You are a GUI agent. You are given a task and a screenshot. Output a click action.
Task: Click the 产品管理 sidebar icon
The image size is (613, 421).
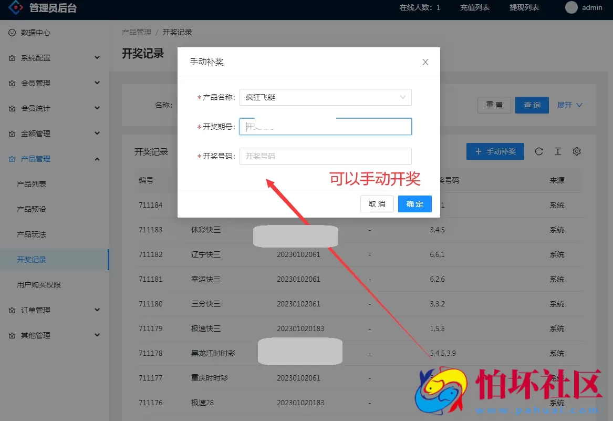click(x=12, y=158)
